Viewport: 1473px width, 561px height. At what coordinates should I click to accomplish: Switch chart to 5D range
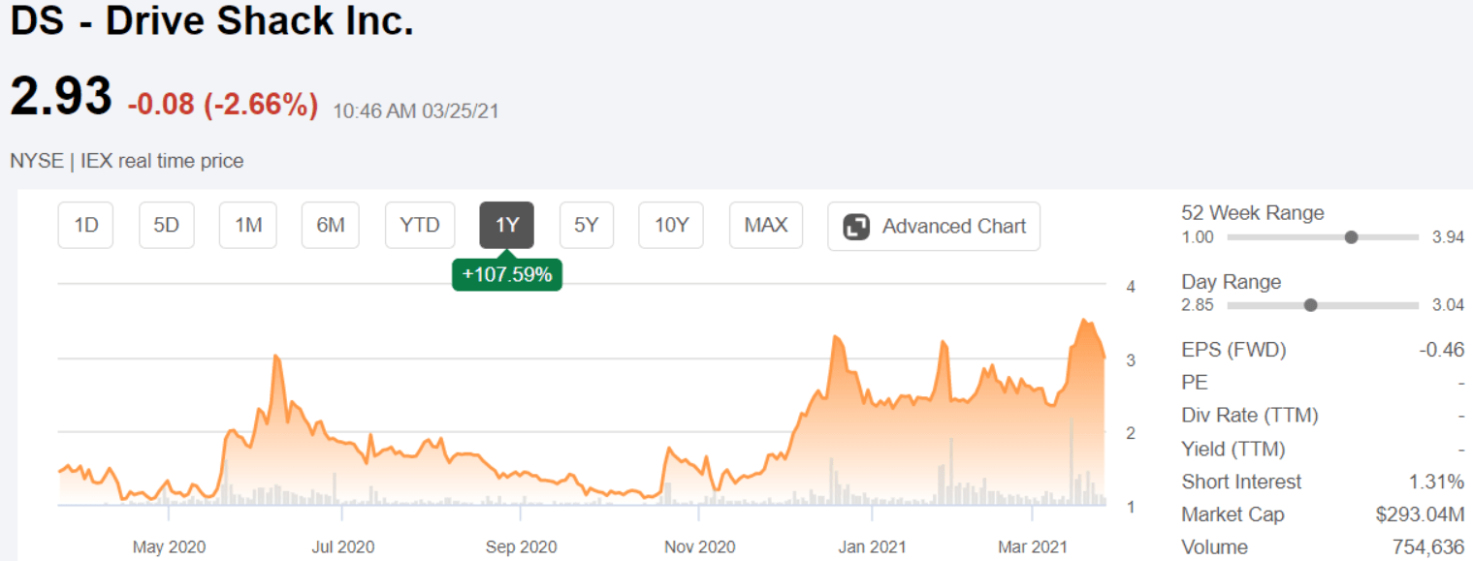tap(167, 226)
